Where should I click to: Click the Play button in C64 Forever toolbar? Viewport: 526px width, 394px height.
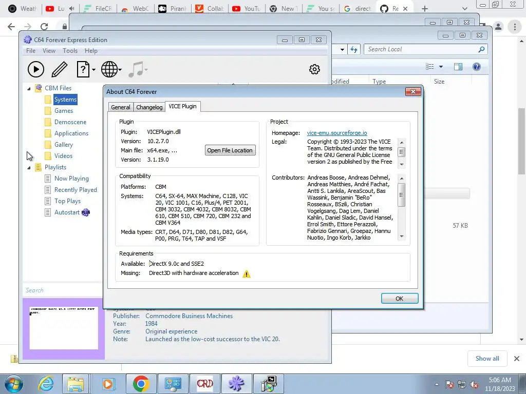[x=36, y=69]
